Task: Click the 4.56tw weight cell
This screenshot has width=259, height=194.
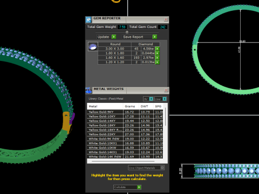Action: [x=148, y=48]
